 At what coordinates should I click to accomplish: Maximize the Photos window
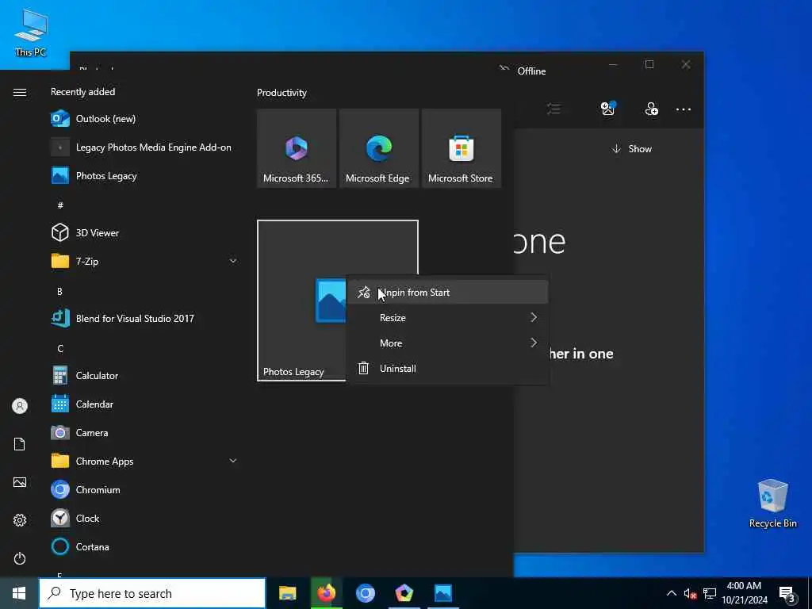(x=649, y=64)
